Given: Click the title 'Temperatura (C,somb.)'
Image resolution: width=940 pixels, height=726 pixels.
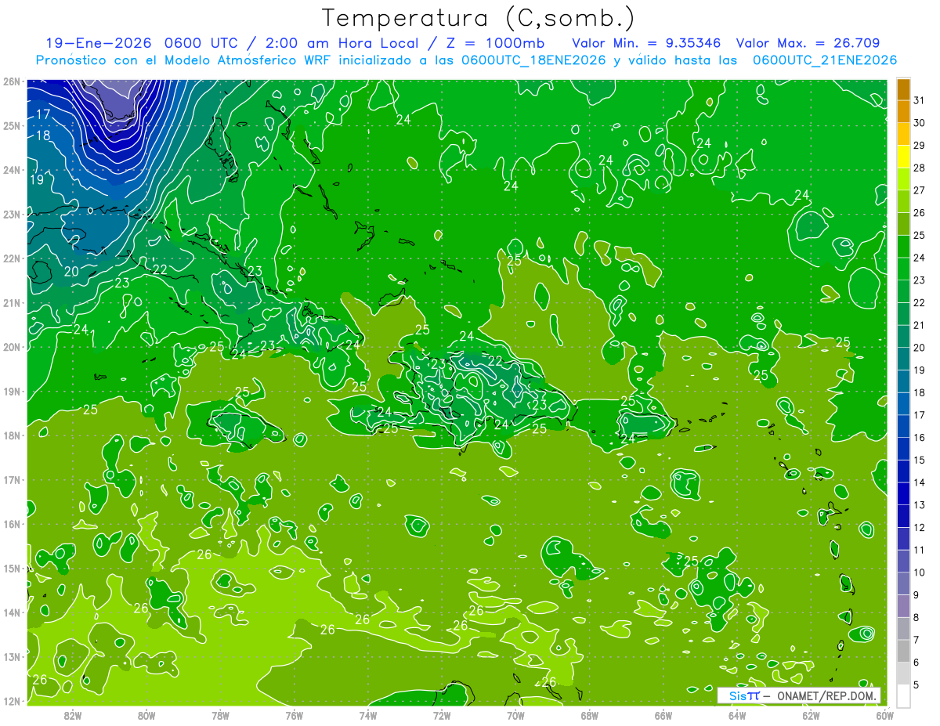Looking at the screenshot, I should click(479, 18).
